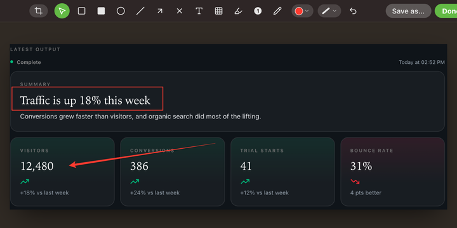Click the +24% vs last week text

pos(155,193)
